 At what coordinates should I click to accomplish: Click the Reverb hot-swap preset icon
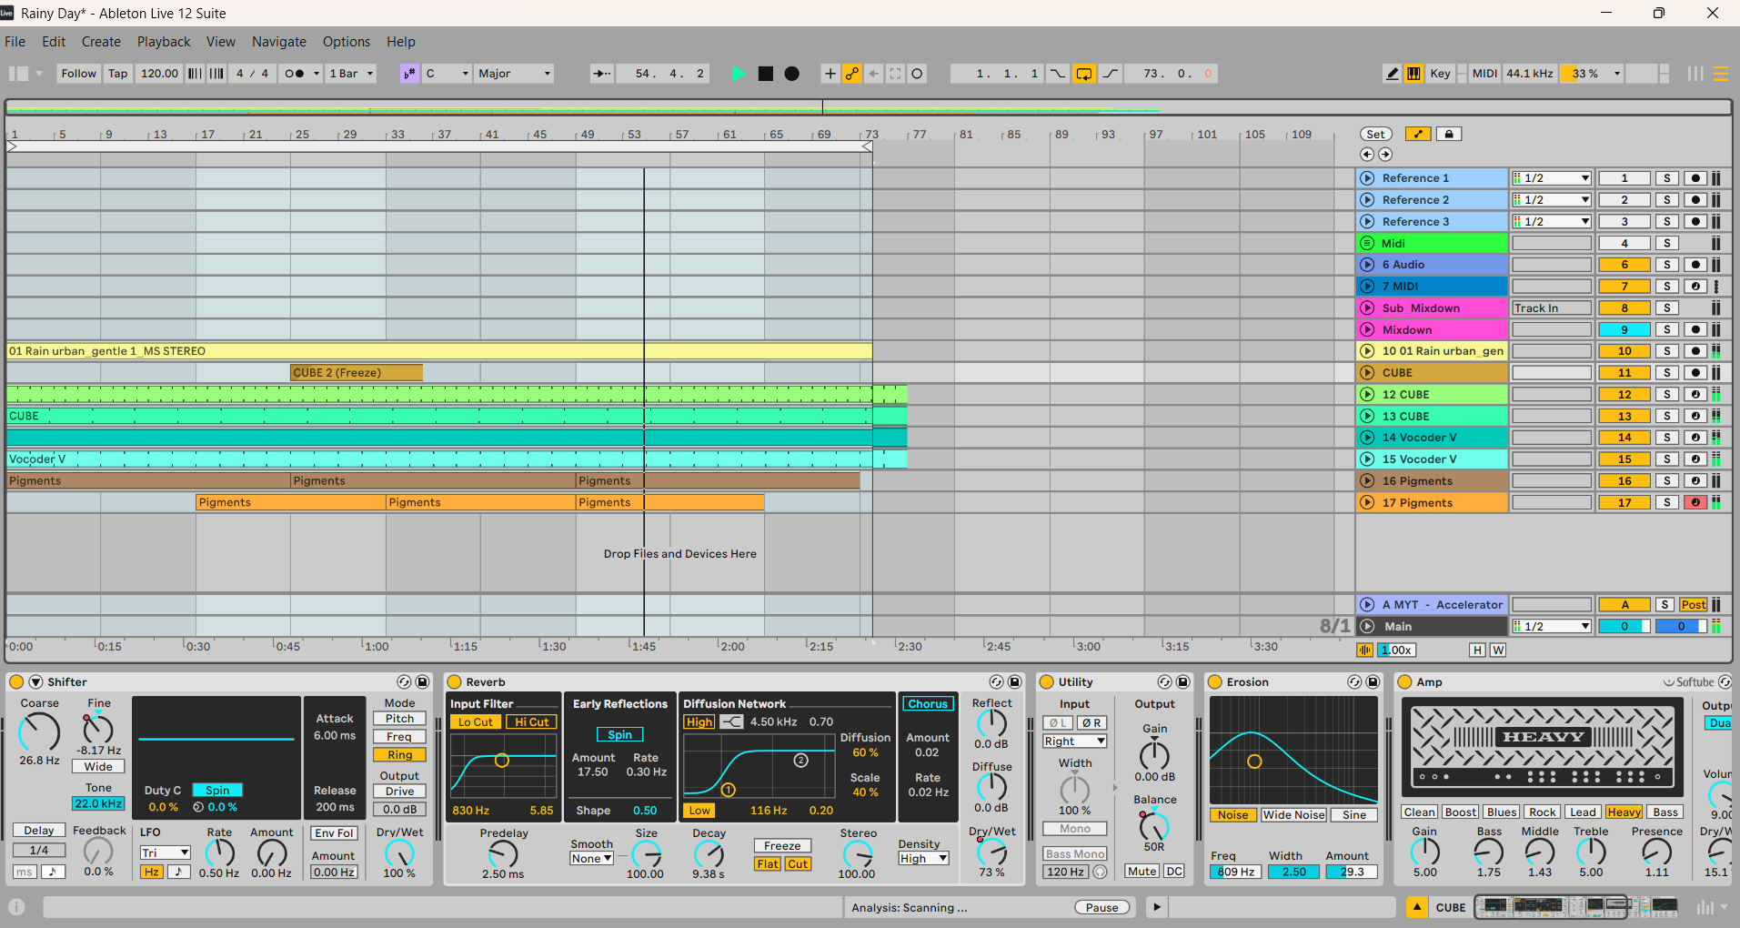tap(996, 681)
